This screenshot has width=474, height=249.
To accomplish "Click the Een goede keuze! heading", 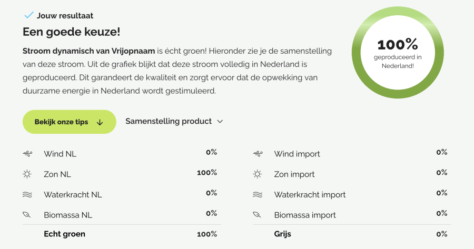I will [x=72, y=32].
